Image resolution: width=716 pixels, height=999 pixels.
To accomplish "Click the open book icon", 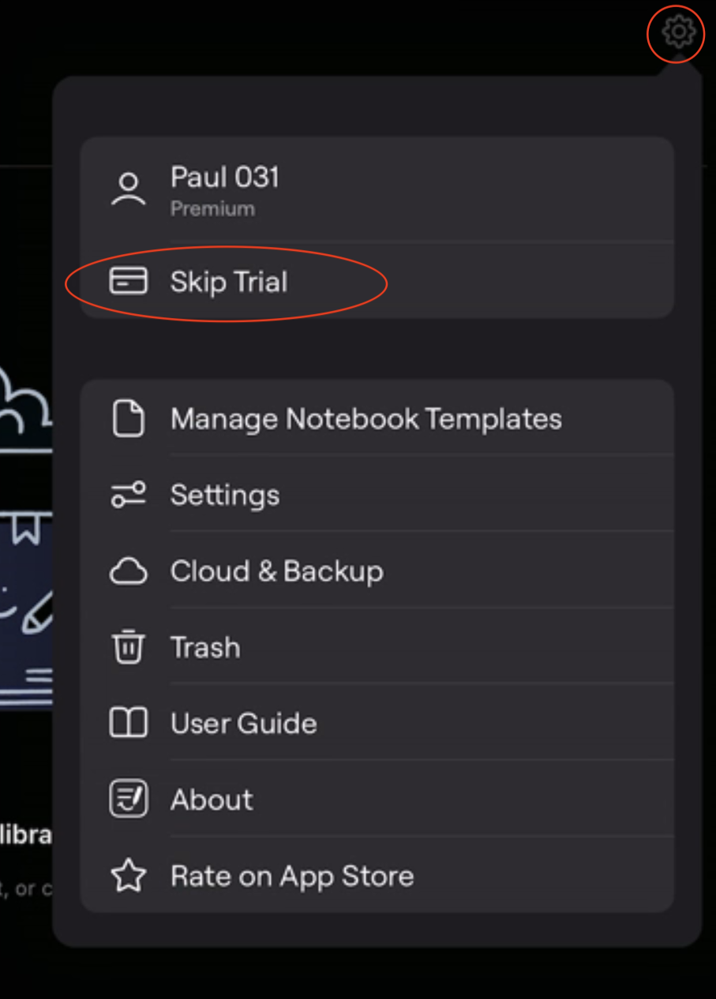I will (128, 724).
